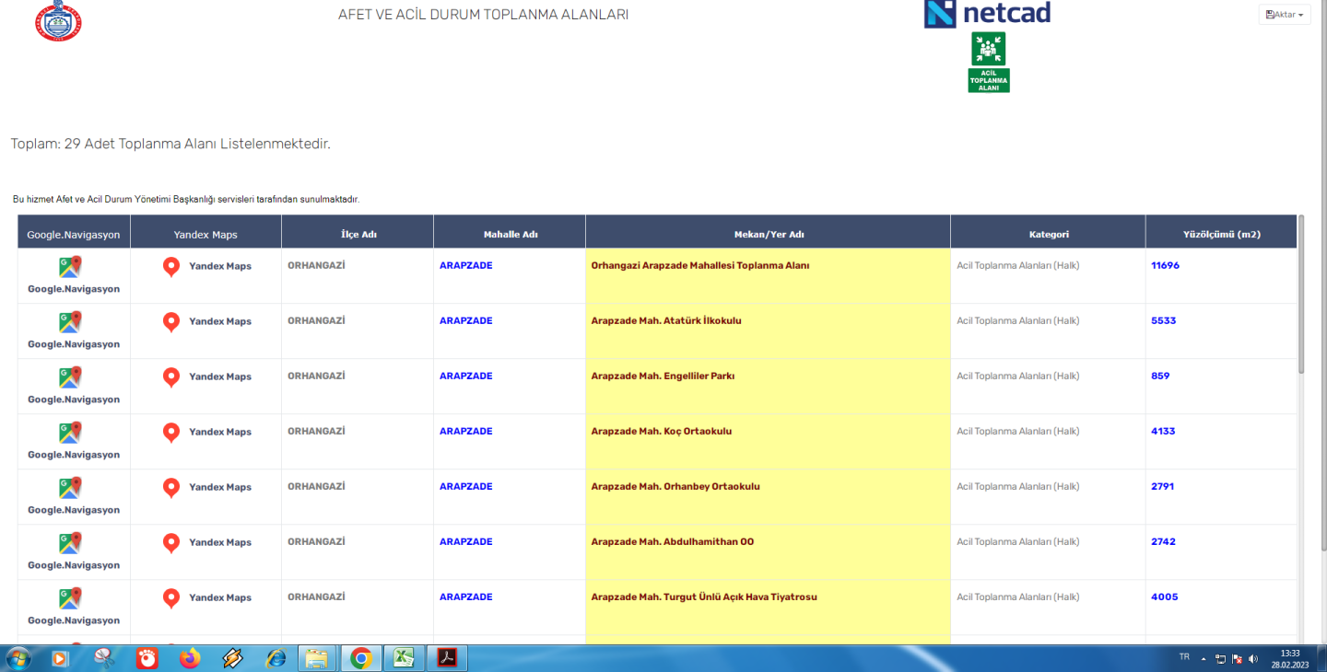Open the TR language selector in the taskbar
The width and height of the screenshot is (1327, 672).
tap(1183, 657)
